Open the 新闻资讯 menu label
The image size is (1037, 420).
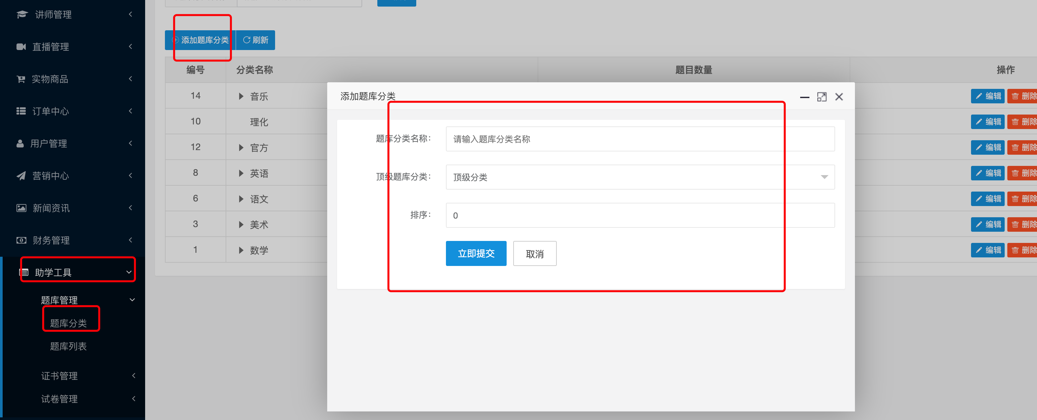click(x=51, y=208)
